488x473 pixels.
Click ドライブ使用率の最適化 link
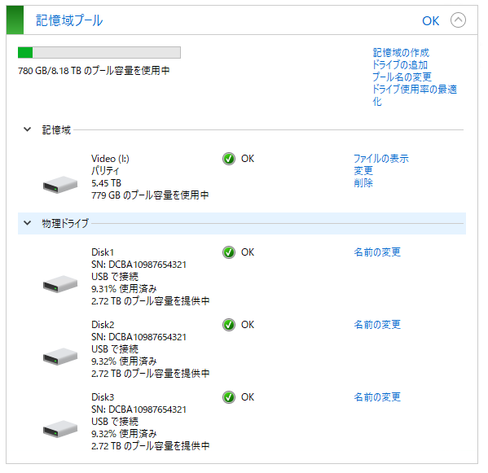pos(415,95)
